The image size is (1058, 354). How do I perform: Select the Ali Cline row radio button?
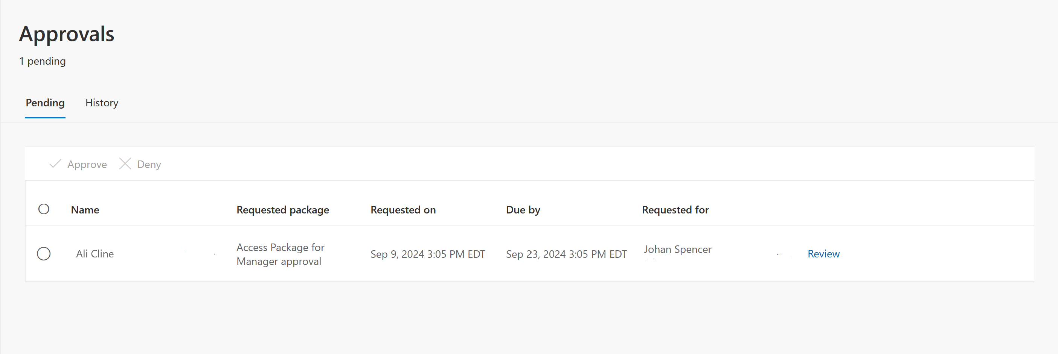(44, 254)
